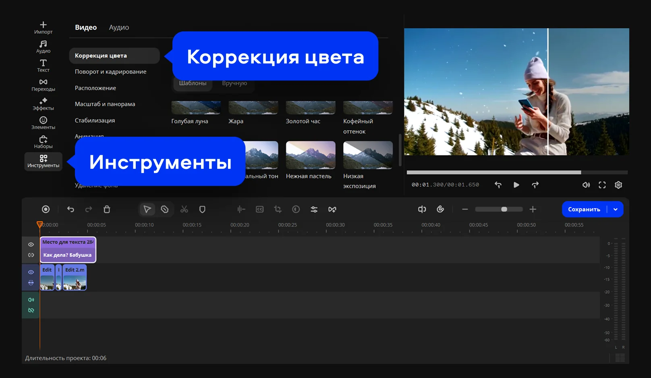Click the undo arrow in timeline toolbar
Viewport: 651px width, 378px height.
click(x=70, y=209)
